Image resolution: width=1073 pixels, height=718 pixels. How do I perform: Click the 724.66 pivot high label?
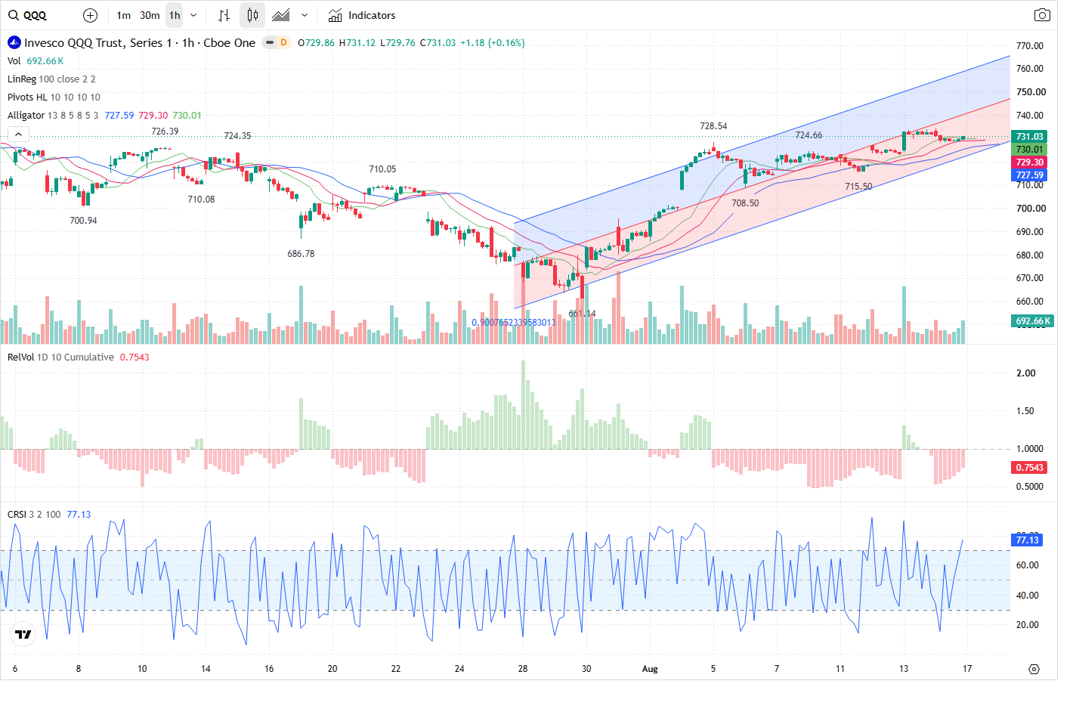pyautogui.click(x=809, y=135)
